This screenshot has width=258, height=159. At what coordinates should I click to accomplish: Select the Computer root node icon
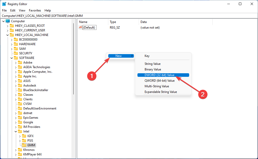tap(8, 21)
